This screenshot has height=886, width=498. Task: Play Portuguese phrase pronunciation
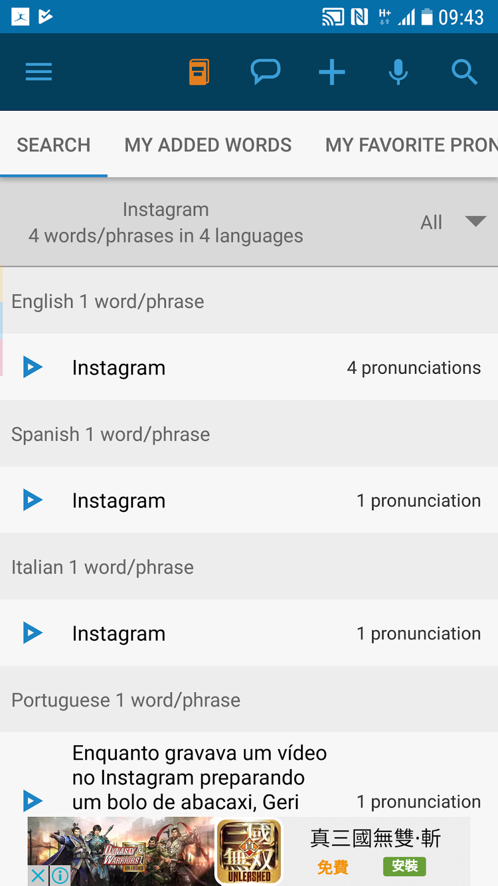(33, 801)
